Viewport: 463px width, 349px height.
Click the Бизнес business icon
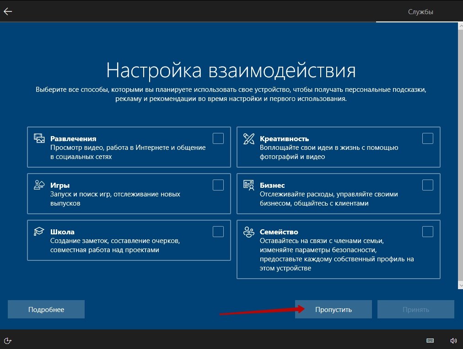[248, 185]
